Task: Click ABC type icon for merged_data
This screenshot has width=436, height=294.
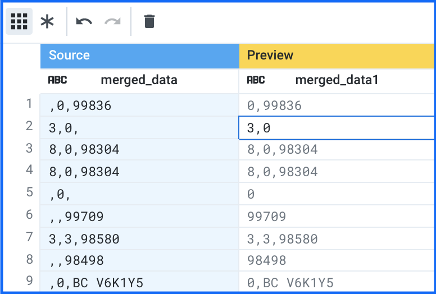Action: [57, 80]
